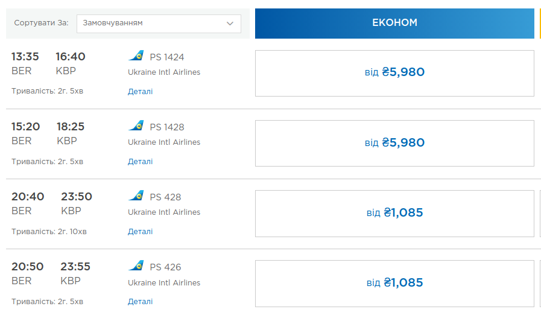Click the chevron arrow in the sort box

pyautogui.click(x=230, y=24)
